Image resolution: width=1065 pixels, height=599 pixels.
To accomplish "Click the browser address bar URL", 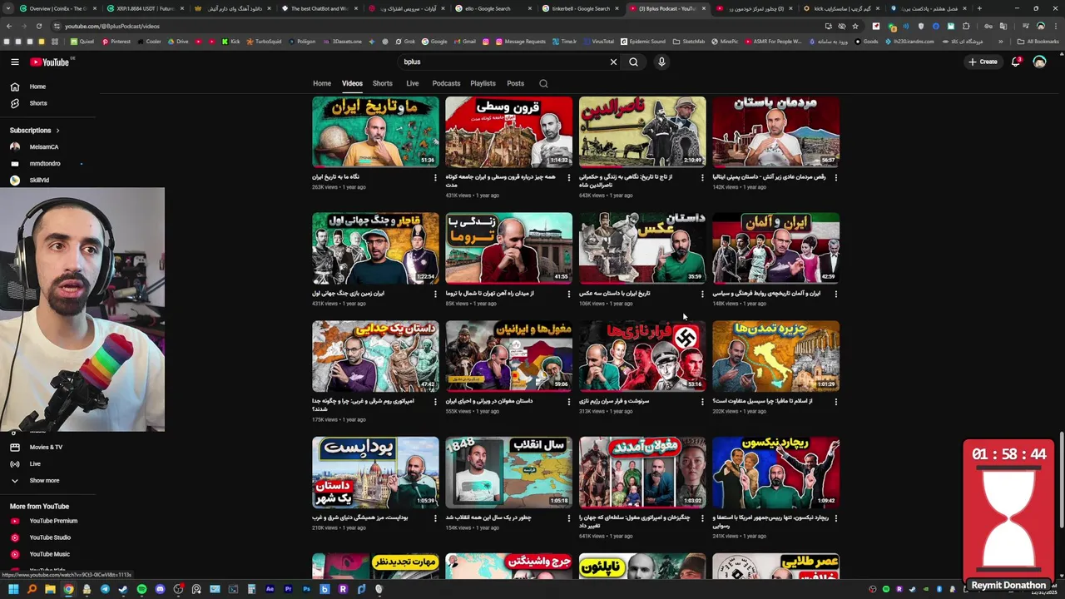I will [x=112, y=26].
